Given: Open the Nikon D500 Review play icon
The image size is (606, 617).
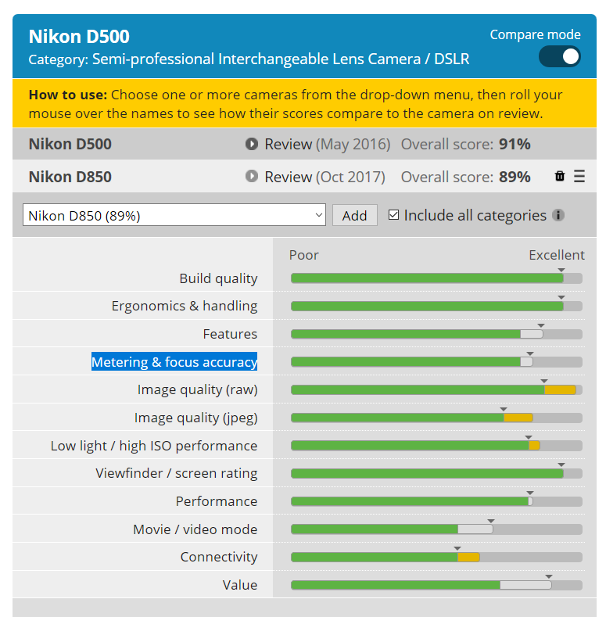Looking at the screenshot, I should click(x=252, y=144).
